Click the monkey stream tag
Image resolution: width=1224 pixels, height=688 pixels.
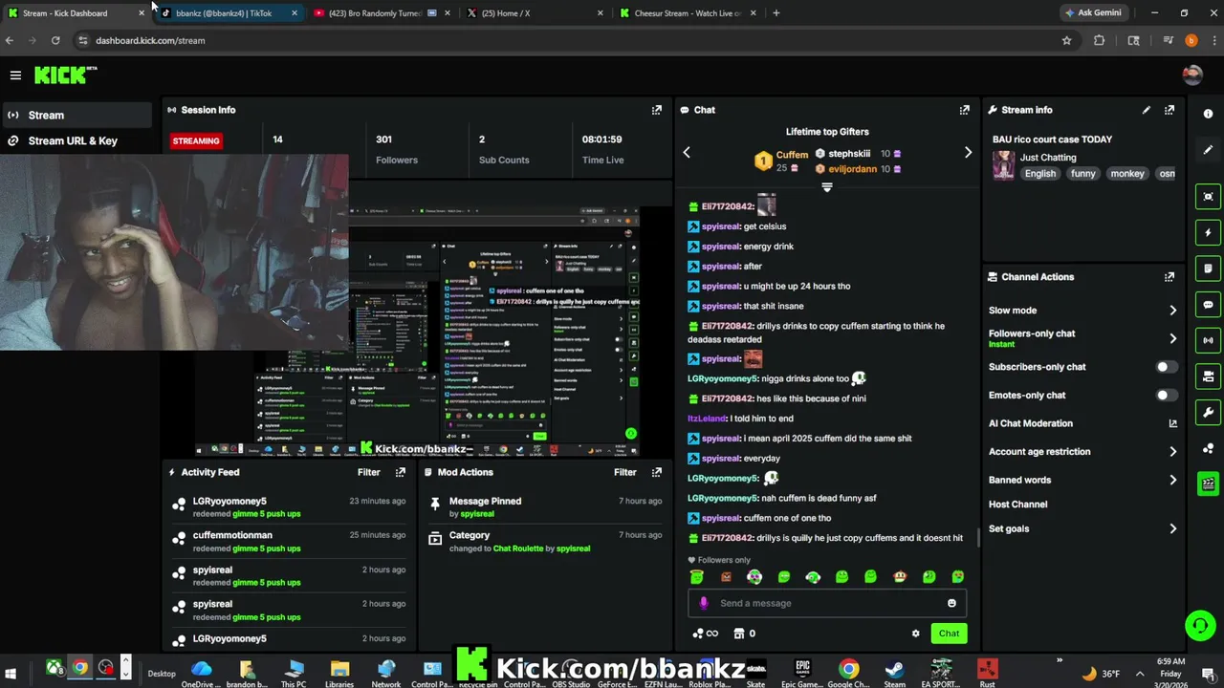point(1126,174)
